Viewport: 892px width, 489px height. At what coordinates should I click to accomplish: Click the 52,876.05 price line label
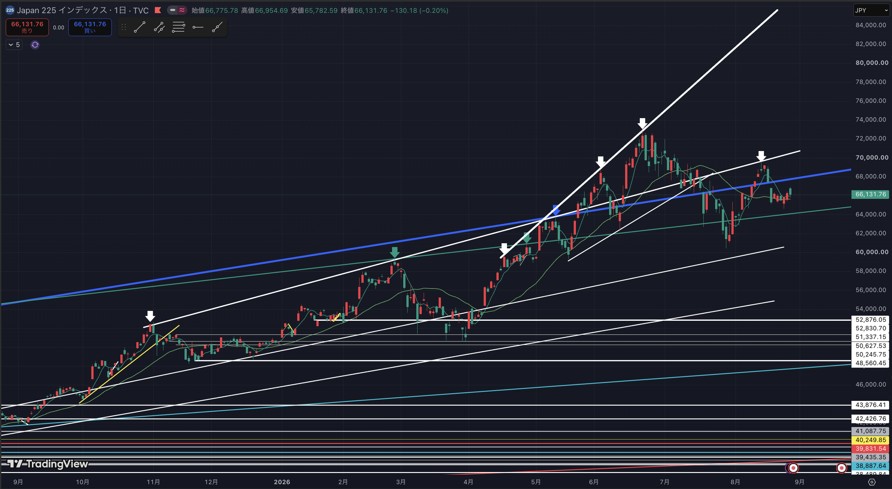(x=870, y=320)
